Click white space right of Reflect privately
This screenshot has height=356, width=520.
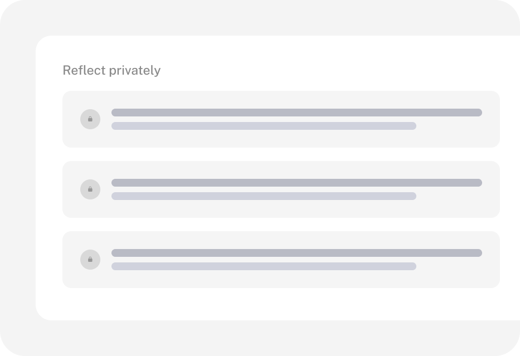(332, 71)
